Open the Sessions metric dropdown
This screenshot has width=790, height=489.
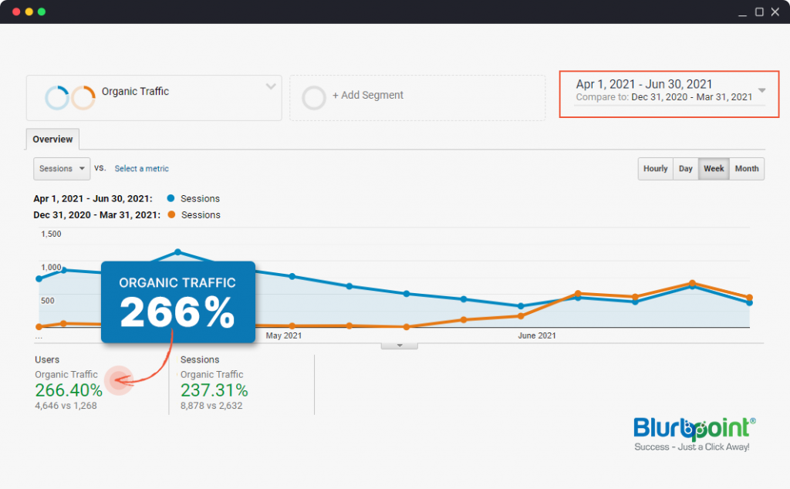(x=61, y=169)
